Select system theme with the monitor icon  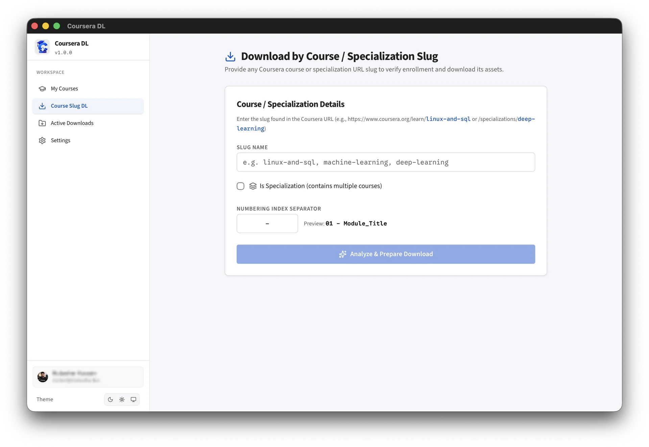point(134,399)
